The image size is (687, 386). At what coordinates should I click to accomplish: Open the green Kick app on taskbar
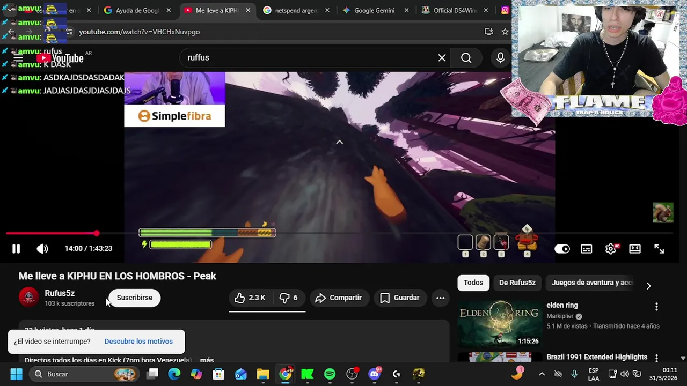[x=308, y=374]
